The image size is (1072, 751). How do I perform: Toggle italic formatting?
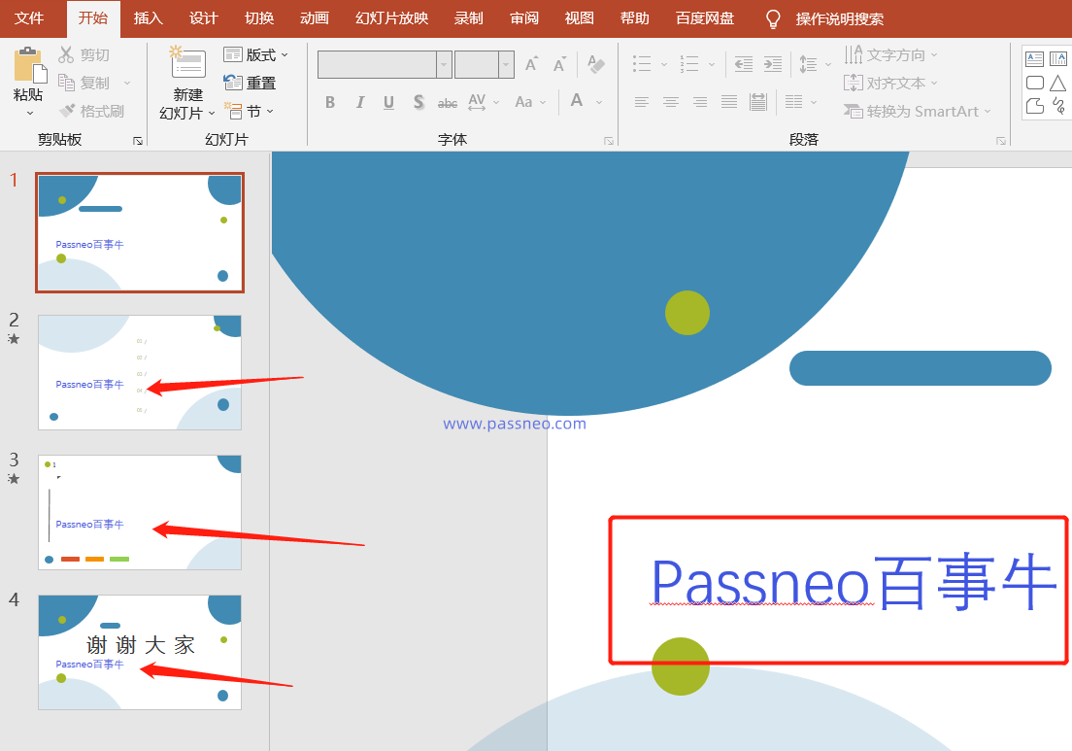[359, 102]
